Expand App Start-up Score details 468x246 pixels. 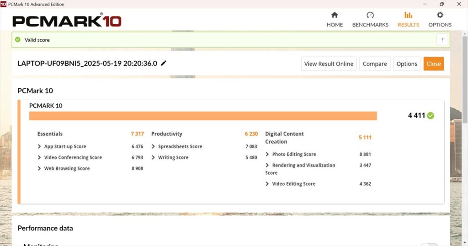pos(40,147)
